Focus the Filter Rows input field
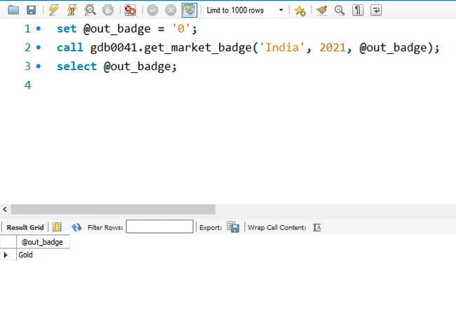 tap(159, 227)
